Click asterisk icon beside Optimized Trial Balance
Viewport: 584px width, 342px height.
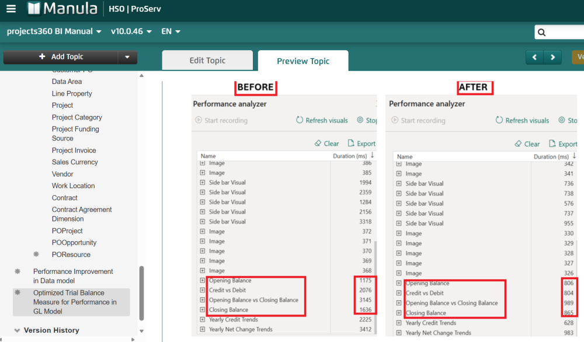pos(18,292)
